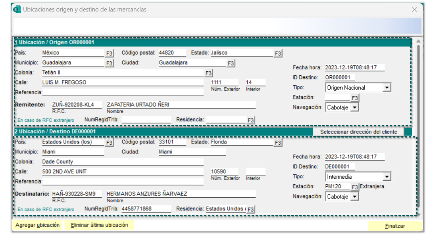Expand the Tipo dropdown showing Origen Nacional
The image size is (427, 235).
[x=387, y=88]
